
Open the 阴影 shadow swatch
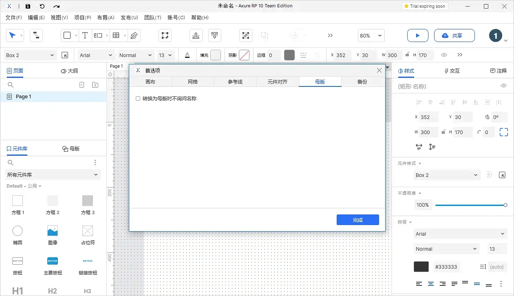[244, 55]
